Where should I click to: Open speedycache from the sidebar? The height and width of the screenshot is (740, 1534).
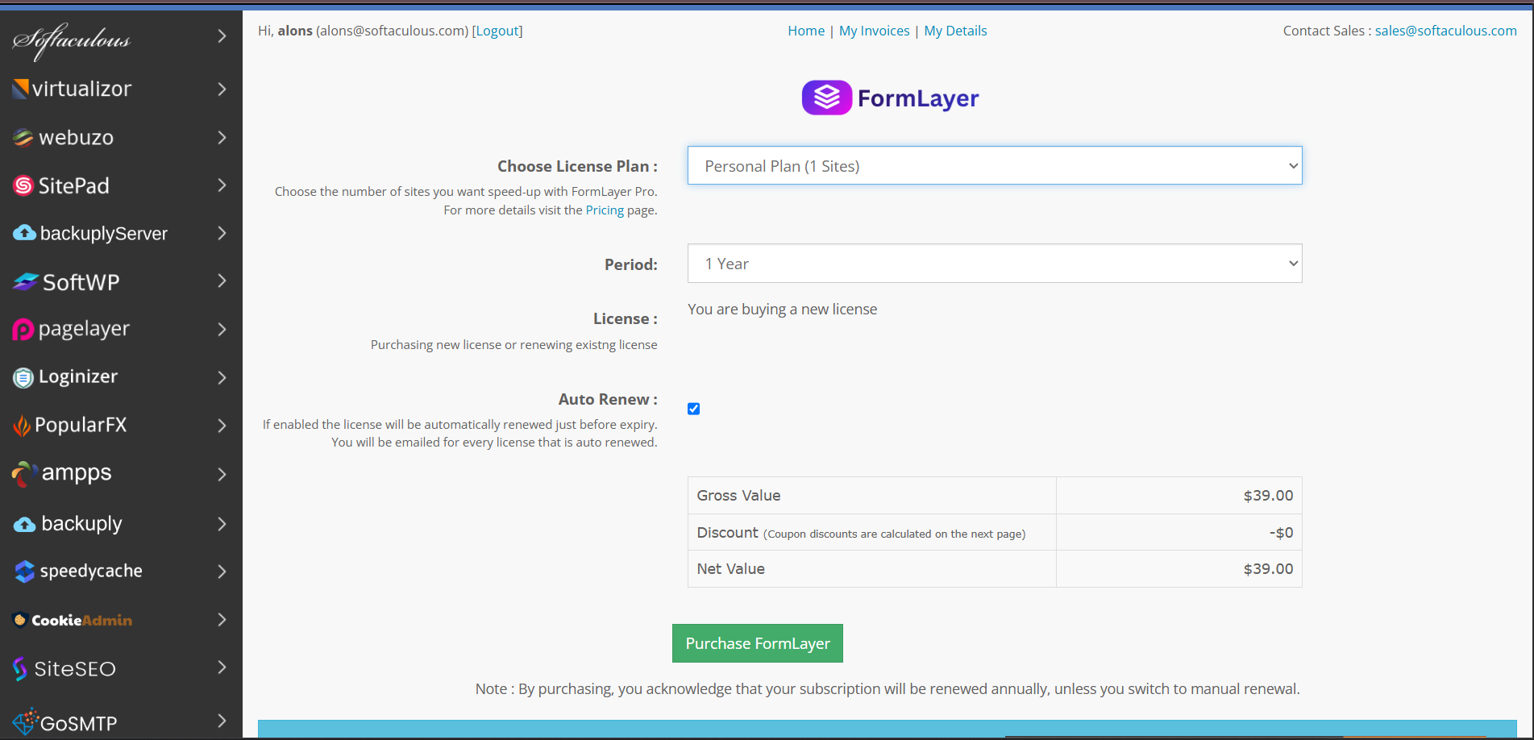[77, 571]
